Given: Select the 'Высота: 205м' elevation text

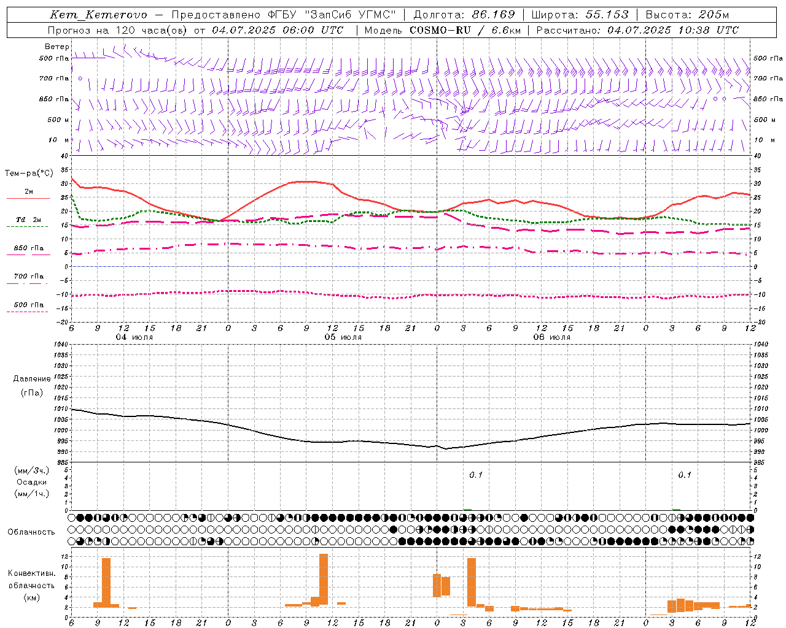Looking at the screenshot, I should (687, 15).
